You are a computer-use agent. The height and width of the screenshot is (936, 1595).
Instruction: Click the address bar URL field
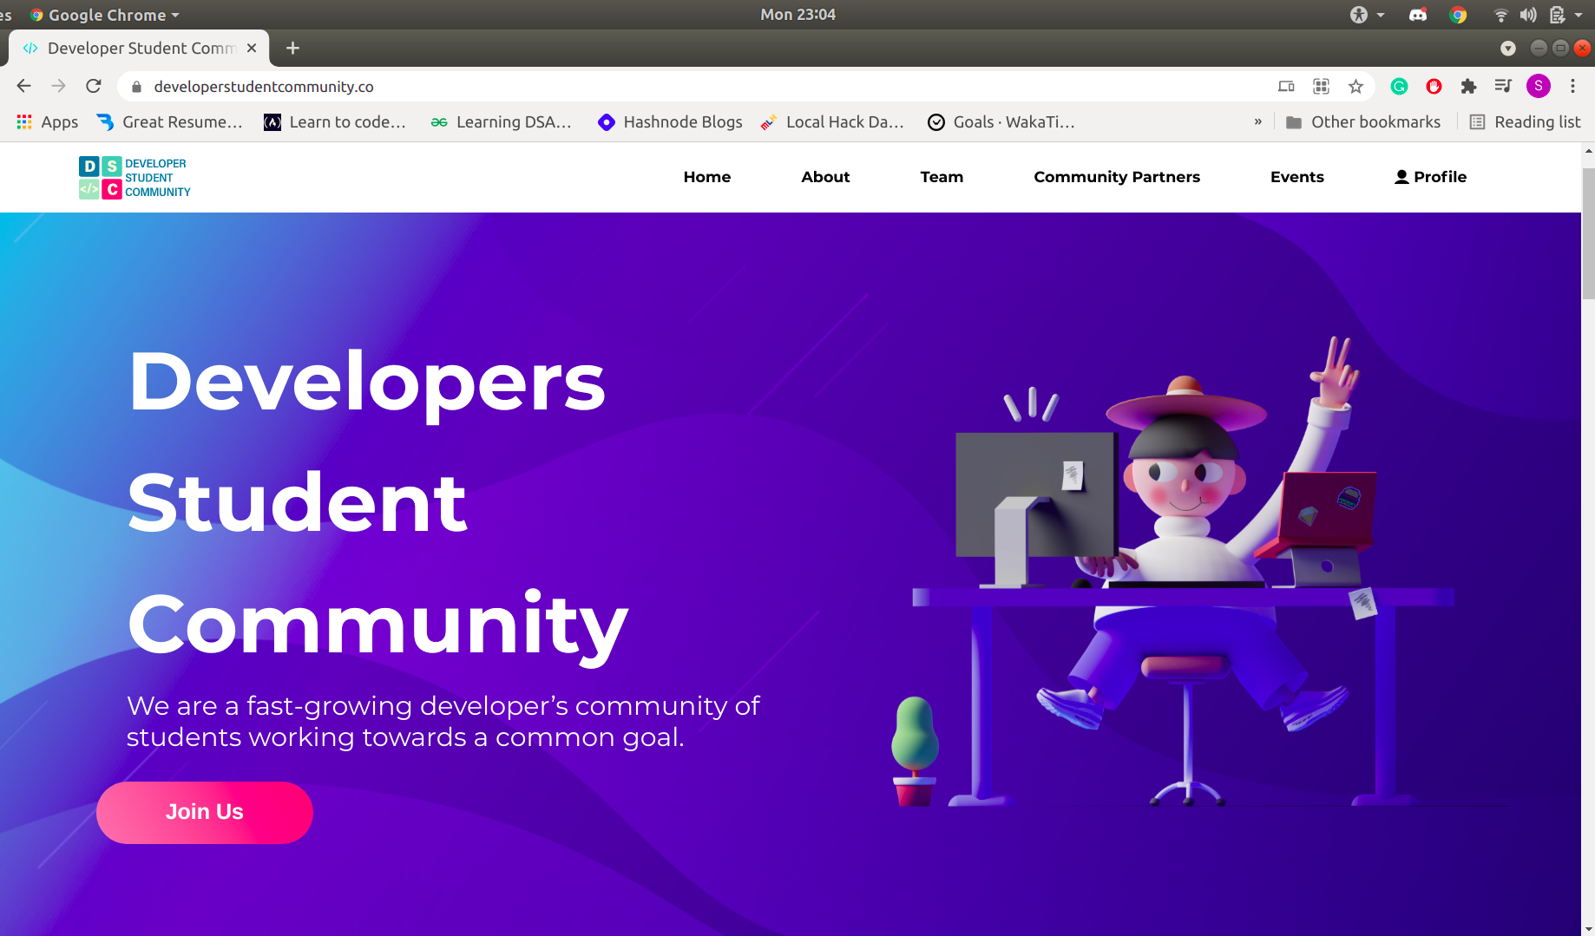tap(694, 86)
